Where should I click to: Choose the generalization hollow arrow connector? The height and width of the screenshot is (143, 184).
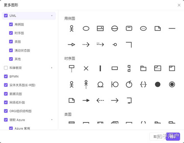click(x=72, y=45)
